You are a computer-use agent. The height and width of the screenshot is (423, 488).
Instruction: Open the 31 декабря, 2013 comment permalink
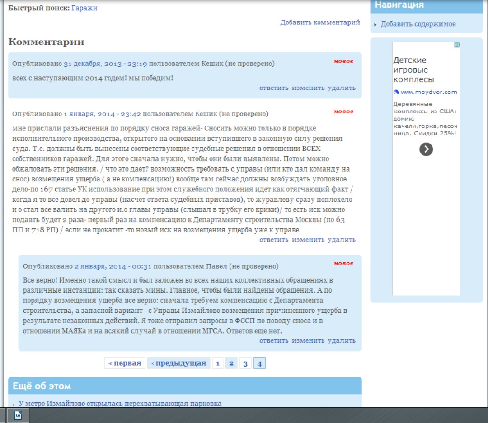click(x=105, y=64)
